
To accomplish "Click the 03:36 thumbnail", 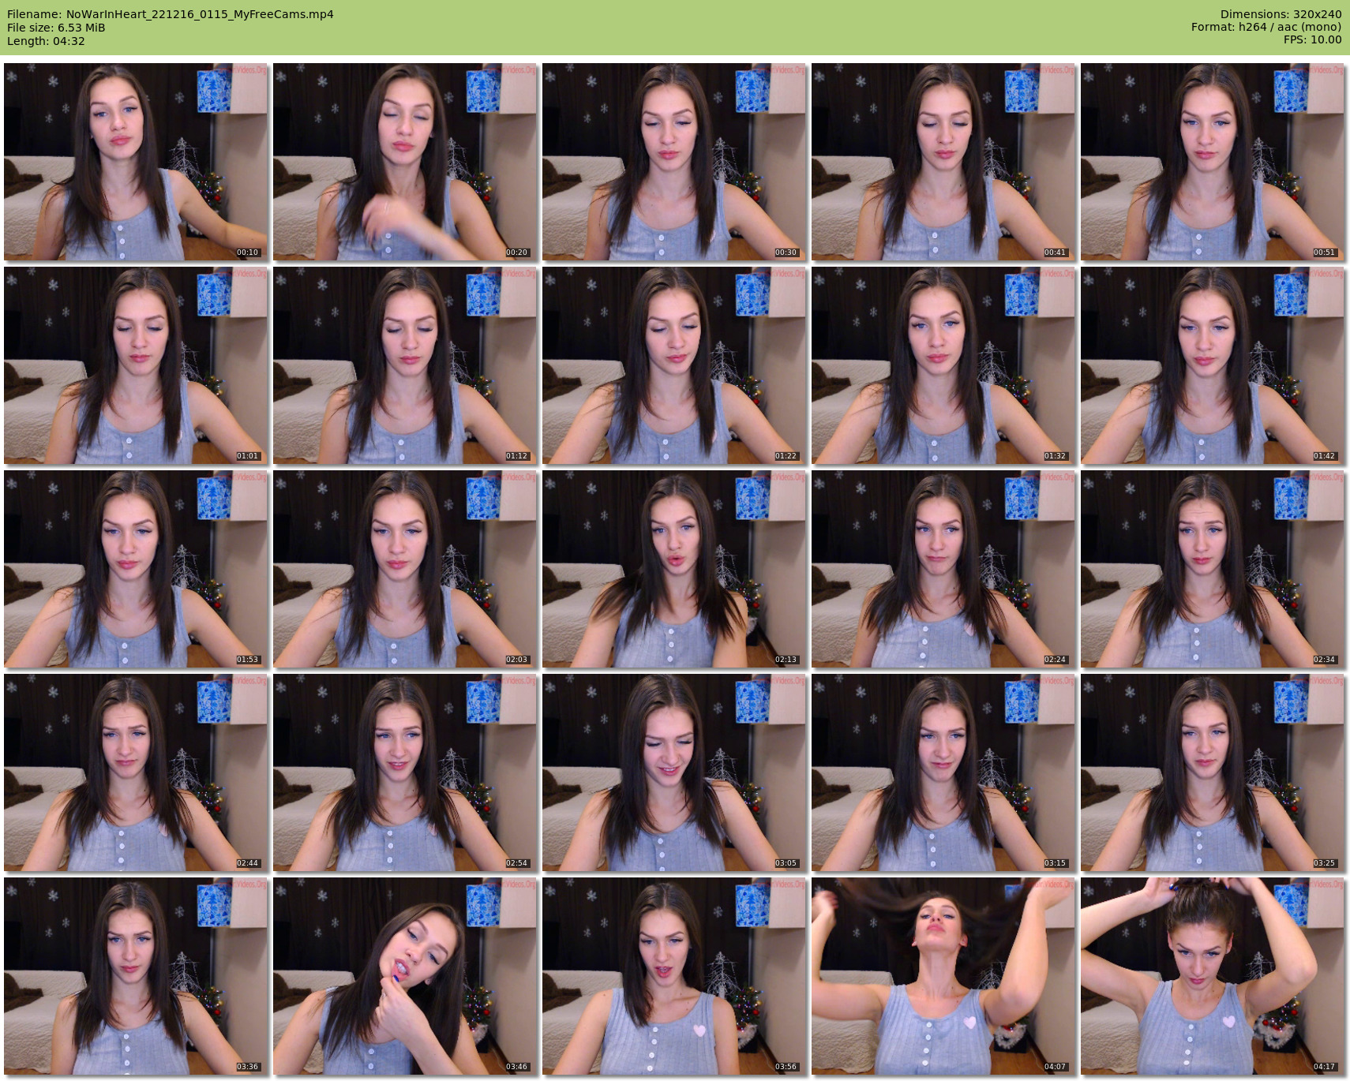I will point(136,976).
